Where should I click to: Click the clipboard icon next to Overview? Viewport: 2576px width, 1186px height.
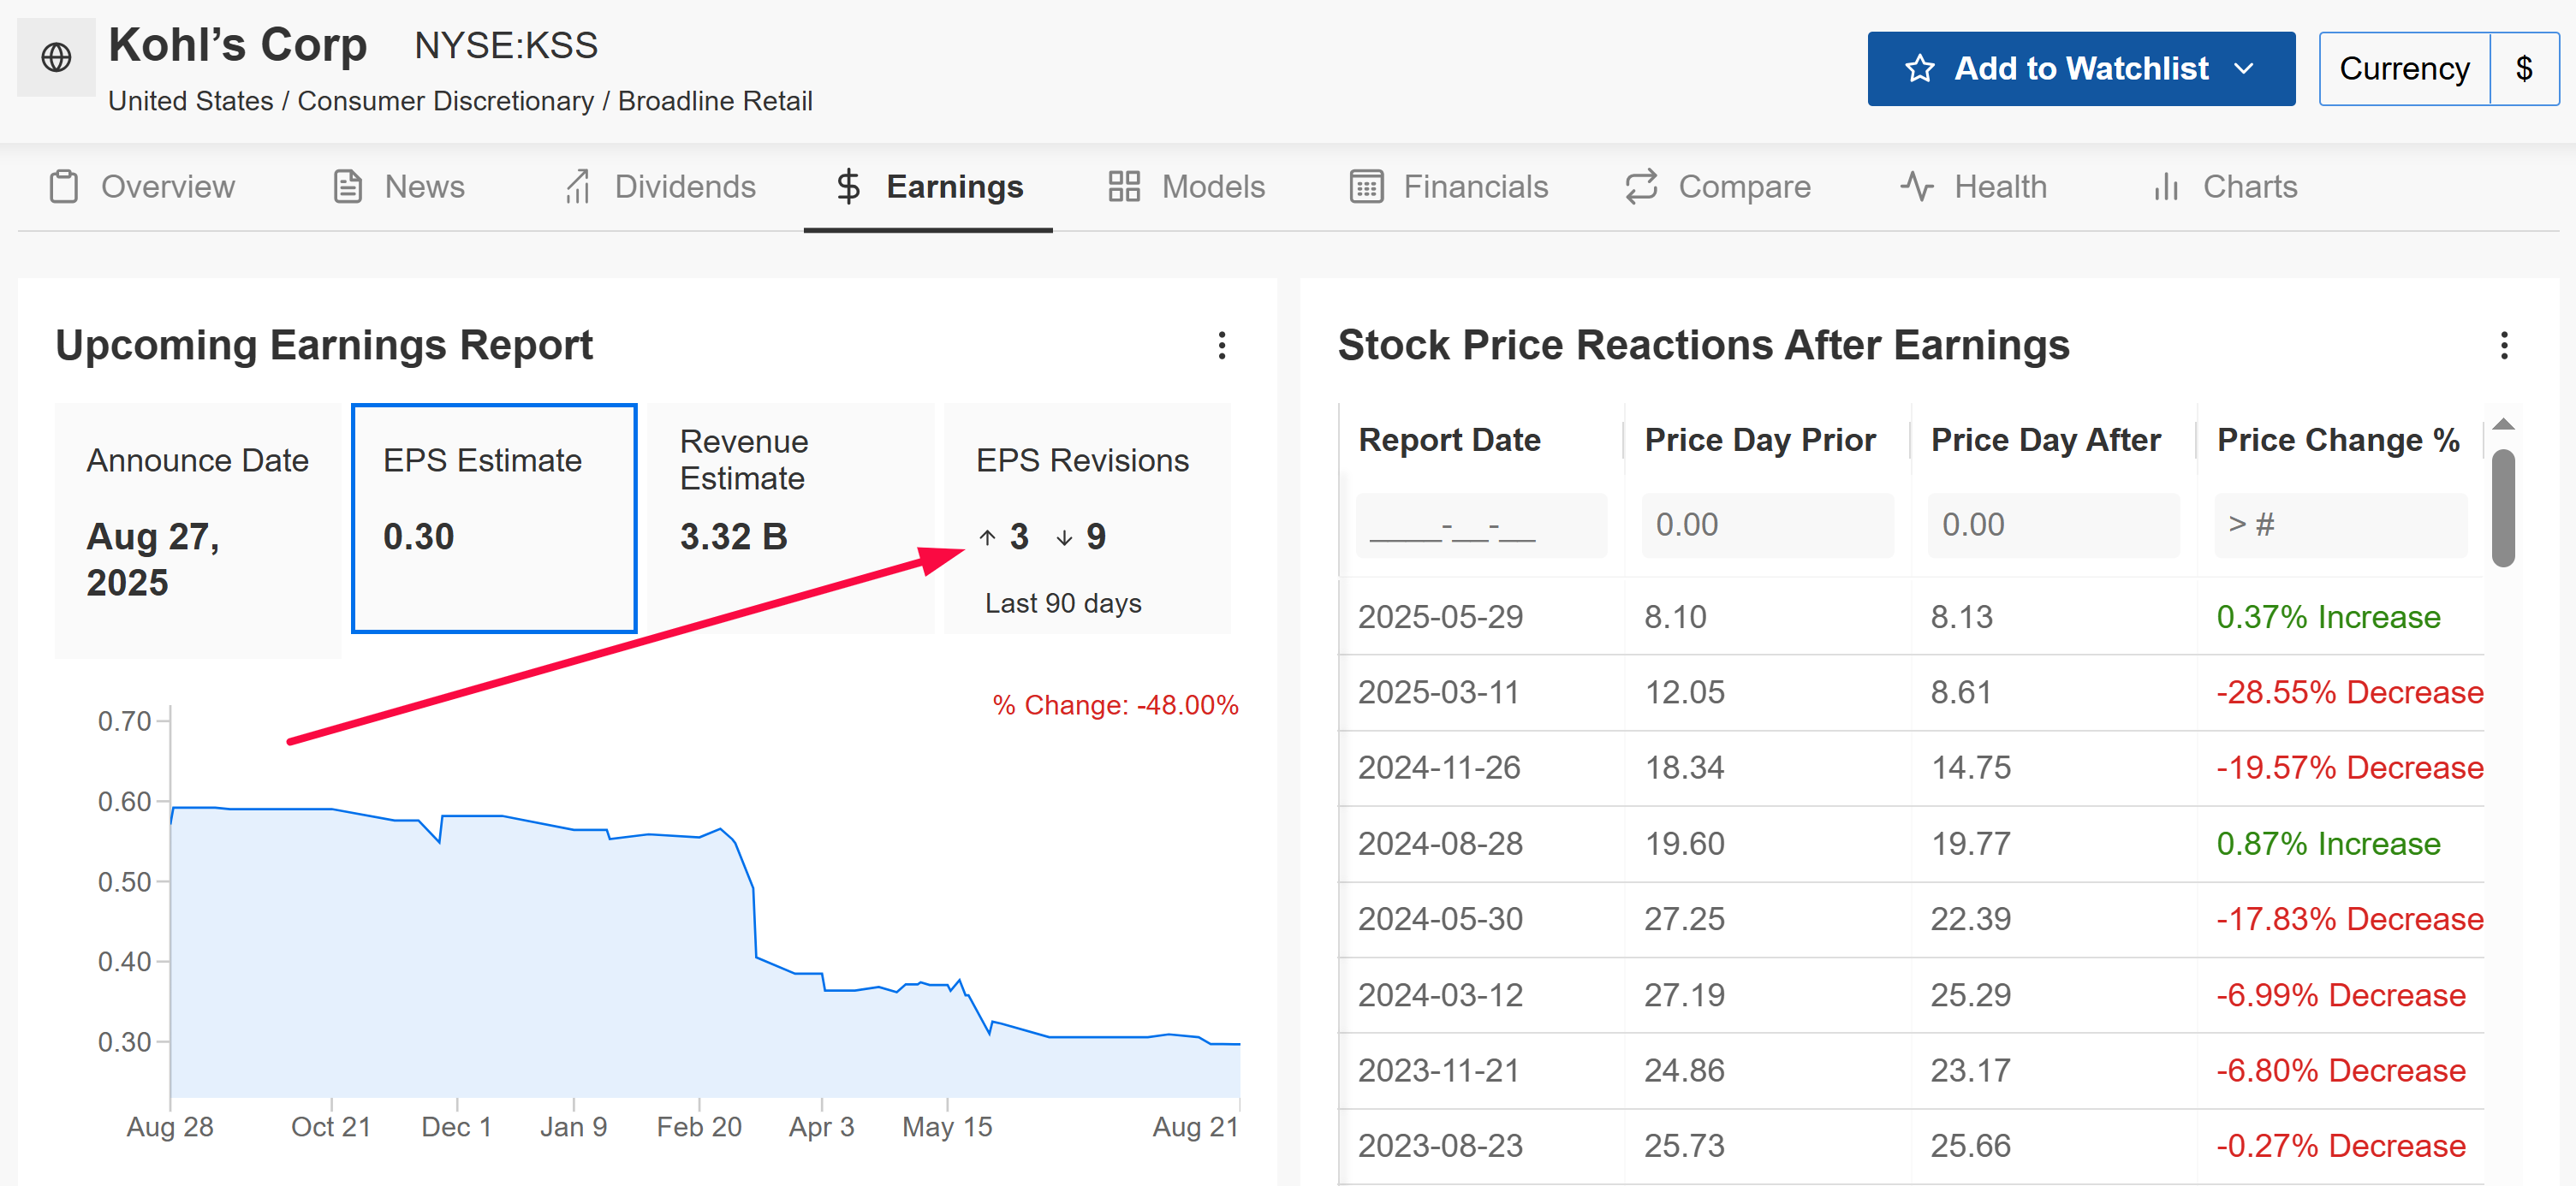[64, 187]
